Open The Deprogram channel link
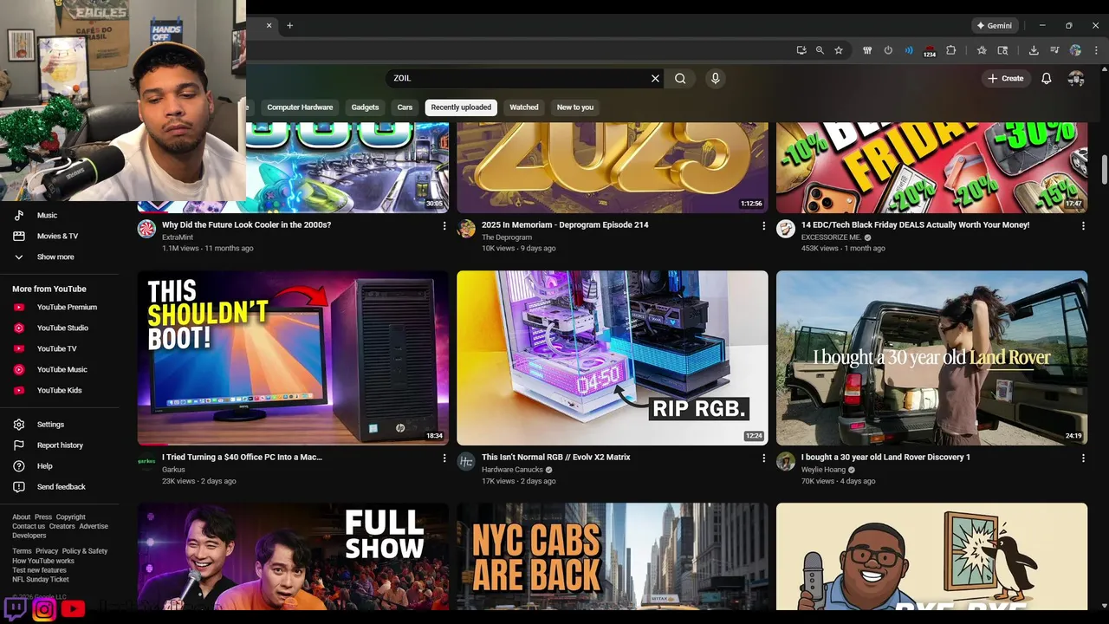This screenshot has height=624, width=1109. 507,237
